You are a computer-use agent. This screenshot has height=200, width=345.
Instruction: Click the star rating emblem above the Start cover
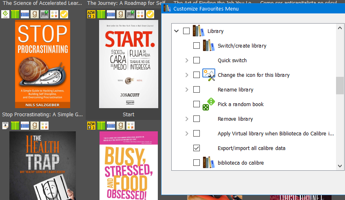click(140, 14)
